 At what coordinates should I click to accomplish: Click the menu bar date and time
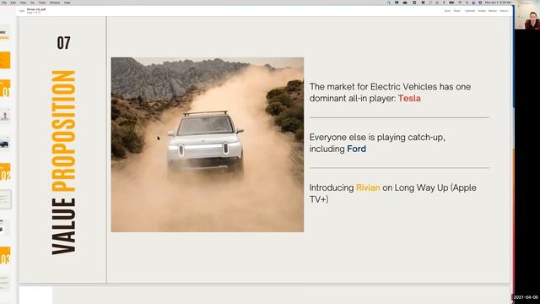[x=498, y=3]
